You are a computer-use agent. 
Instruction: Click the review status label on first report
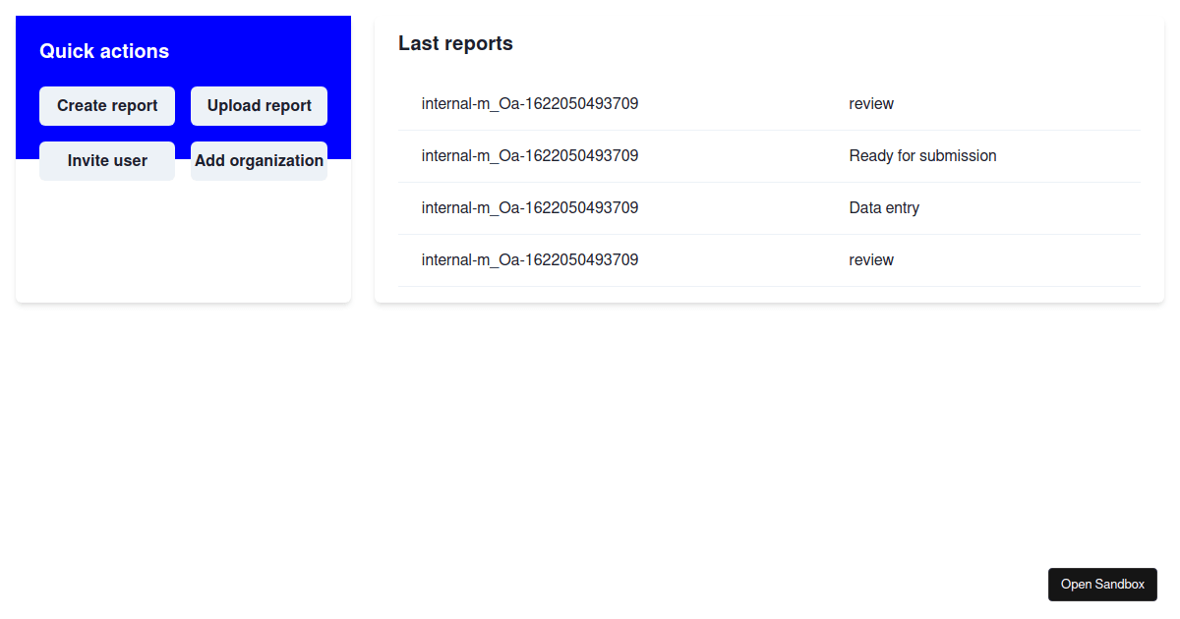[871, 103]
